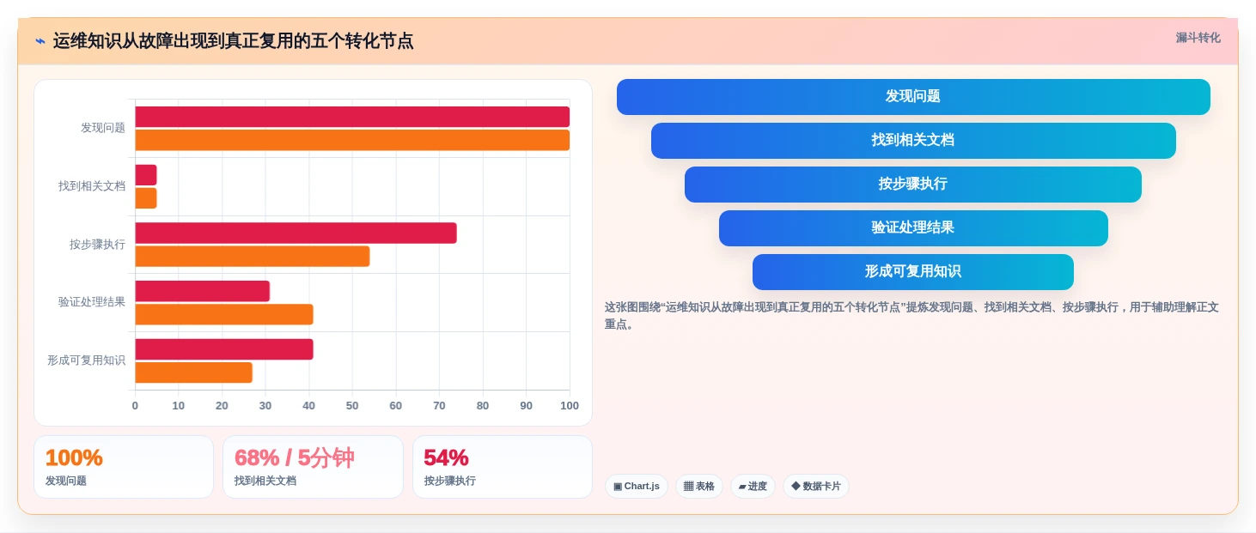Viewport: 1256px width, 533px height.
Task: Click the 数据卡片 tag
Action: [x=816, y=487]
